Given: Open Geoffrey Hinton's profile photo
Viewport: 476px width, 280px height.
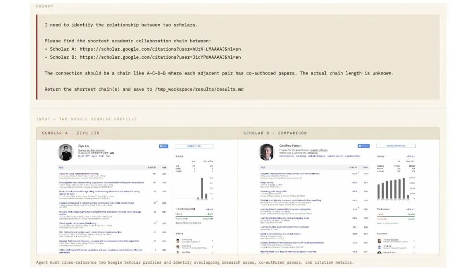Looking at the screenshot, I should coord(267,152).
